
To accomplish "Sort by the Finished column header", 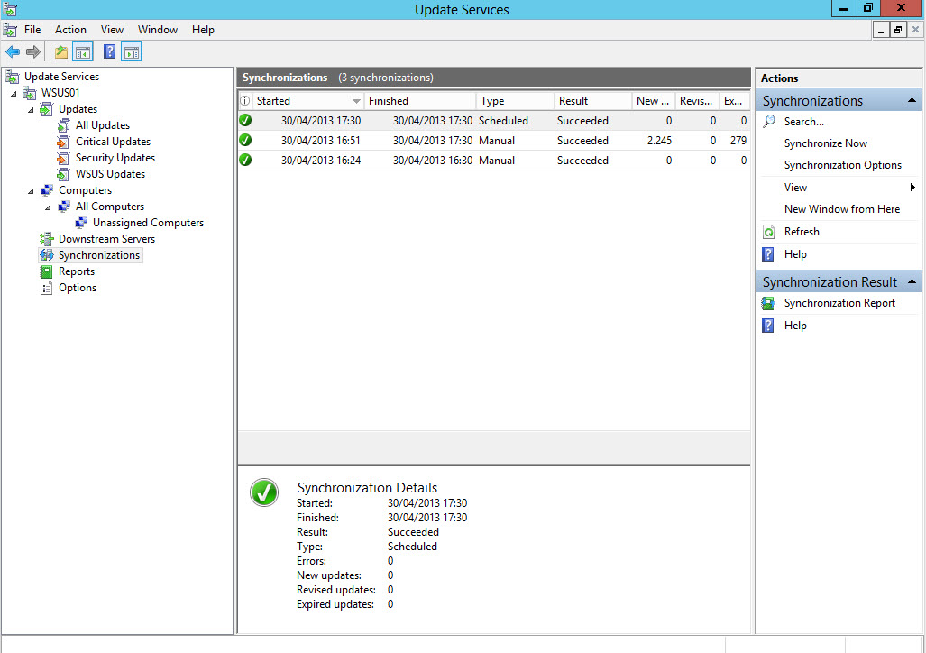I will [x=420, y=101].
